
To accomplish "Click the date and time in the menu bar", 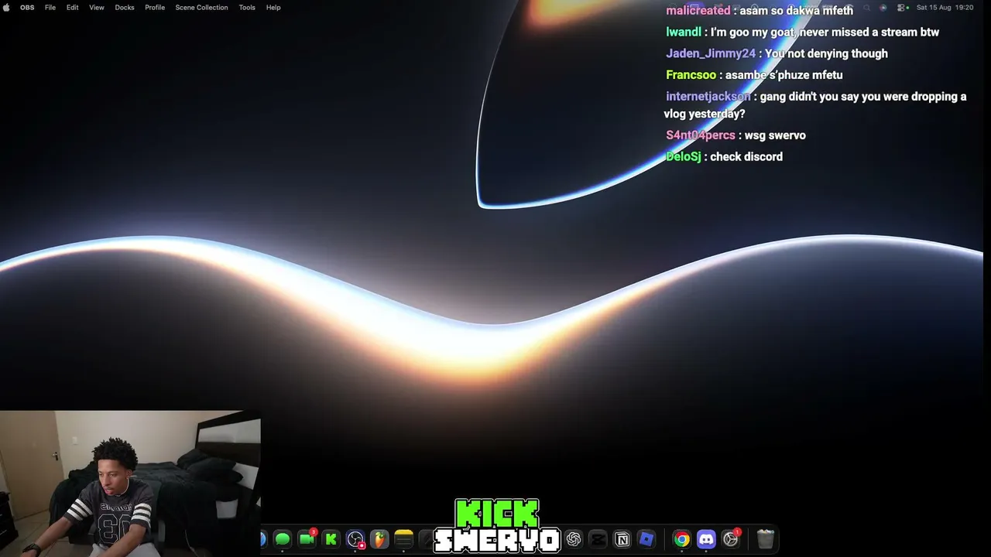I will pos(945,7).
